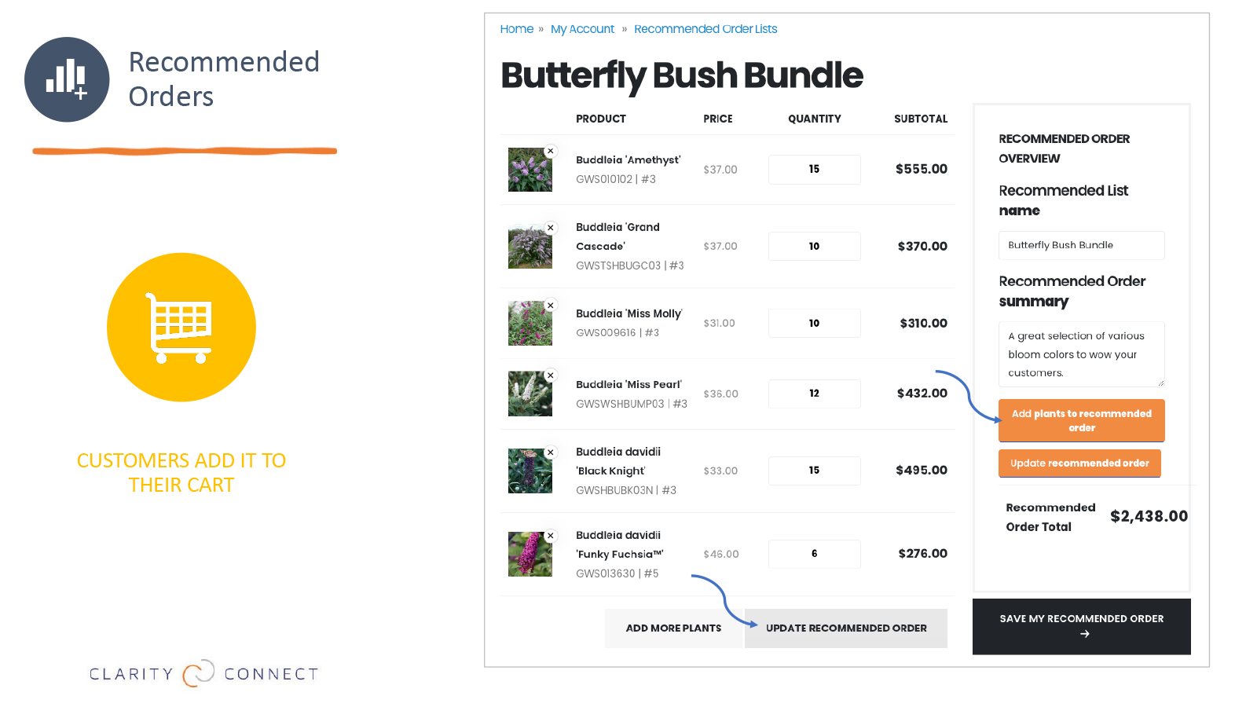This screenshot has width=1257, height=707.
Task: Open Recommended Order Lists breadcrumb
Action: 705,29
